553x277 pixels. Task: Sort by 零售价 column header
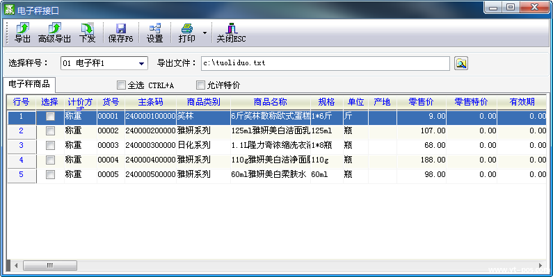pos(422,102)
